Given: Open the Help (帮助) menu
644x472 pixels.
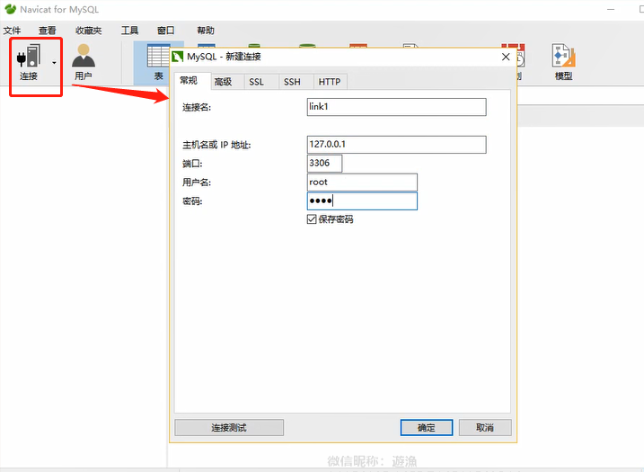Looking at the screenshot, I should (206, 31).
